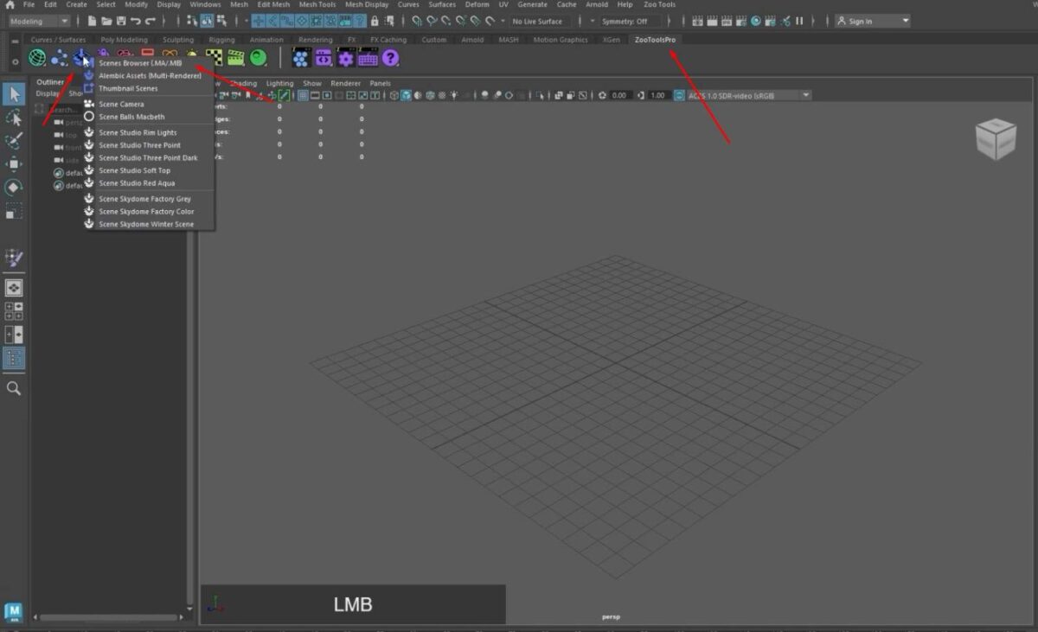The height and width of the screenshot is (632, 1038).
Task: Choose Scene Skydome Winter Scene from the open menu
Action: (x=145, y=223)
